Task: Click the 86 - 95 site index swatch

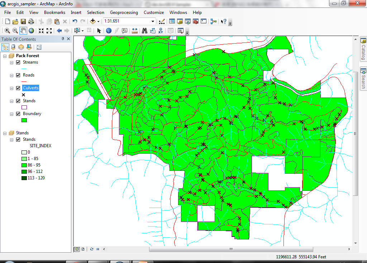Action: (24, 165)
